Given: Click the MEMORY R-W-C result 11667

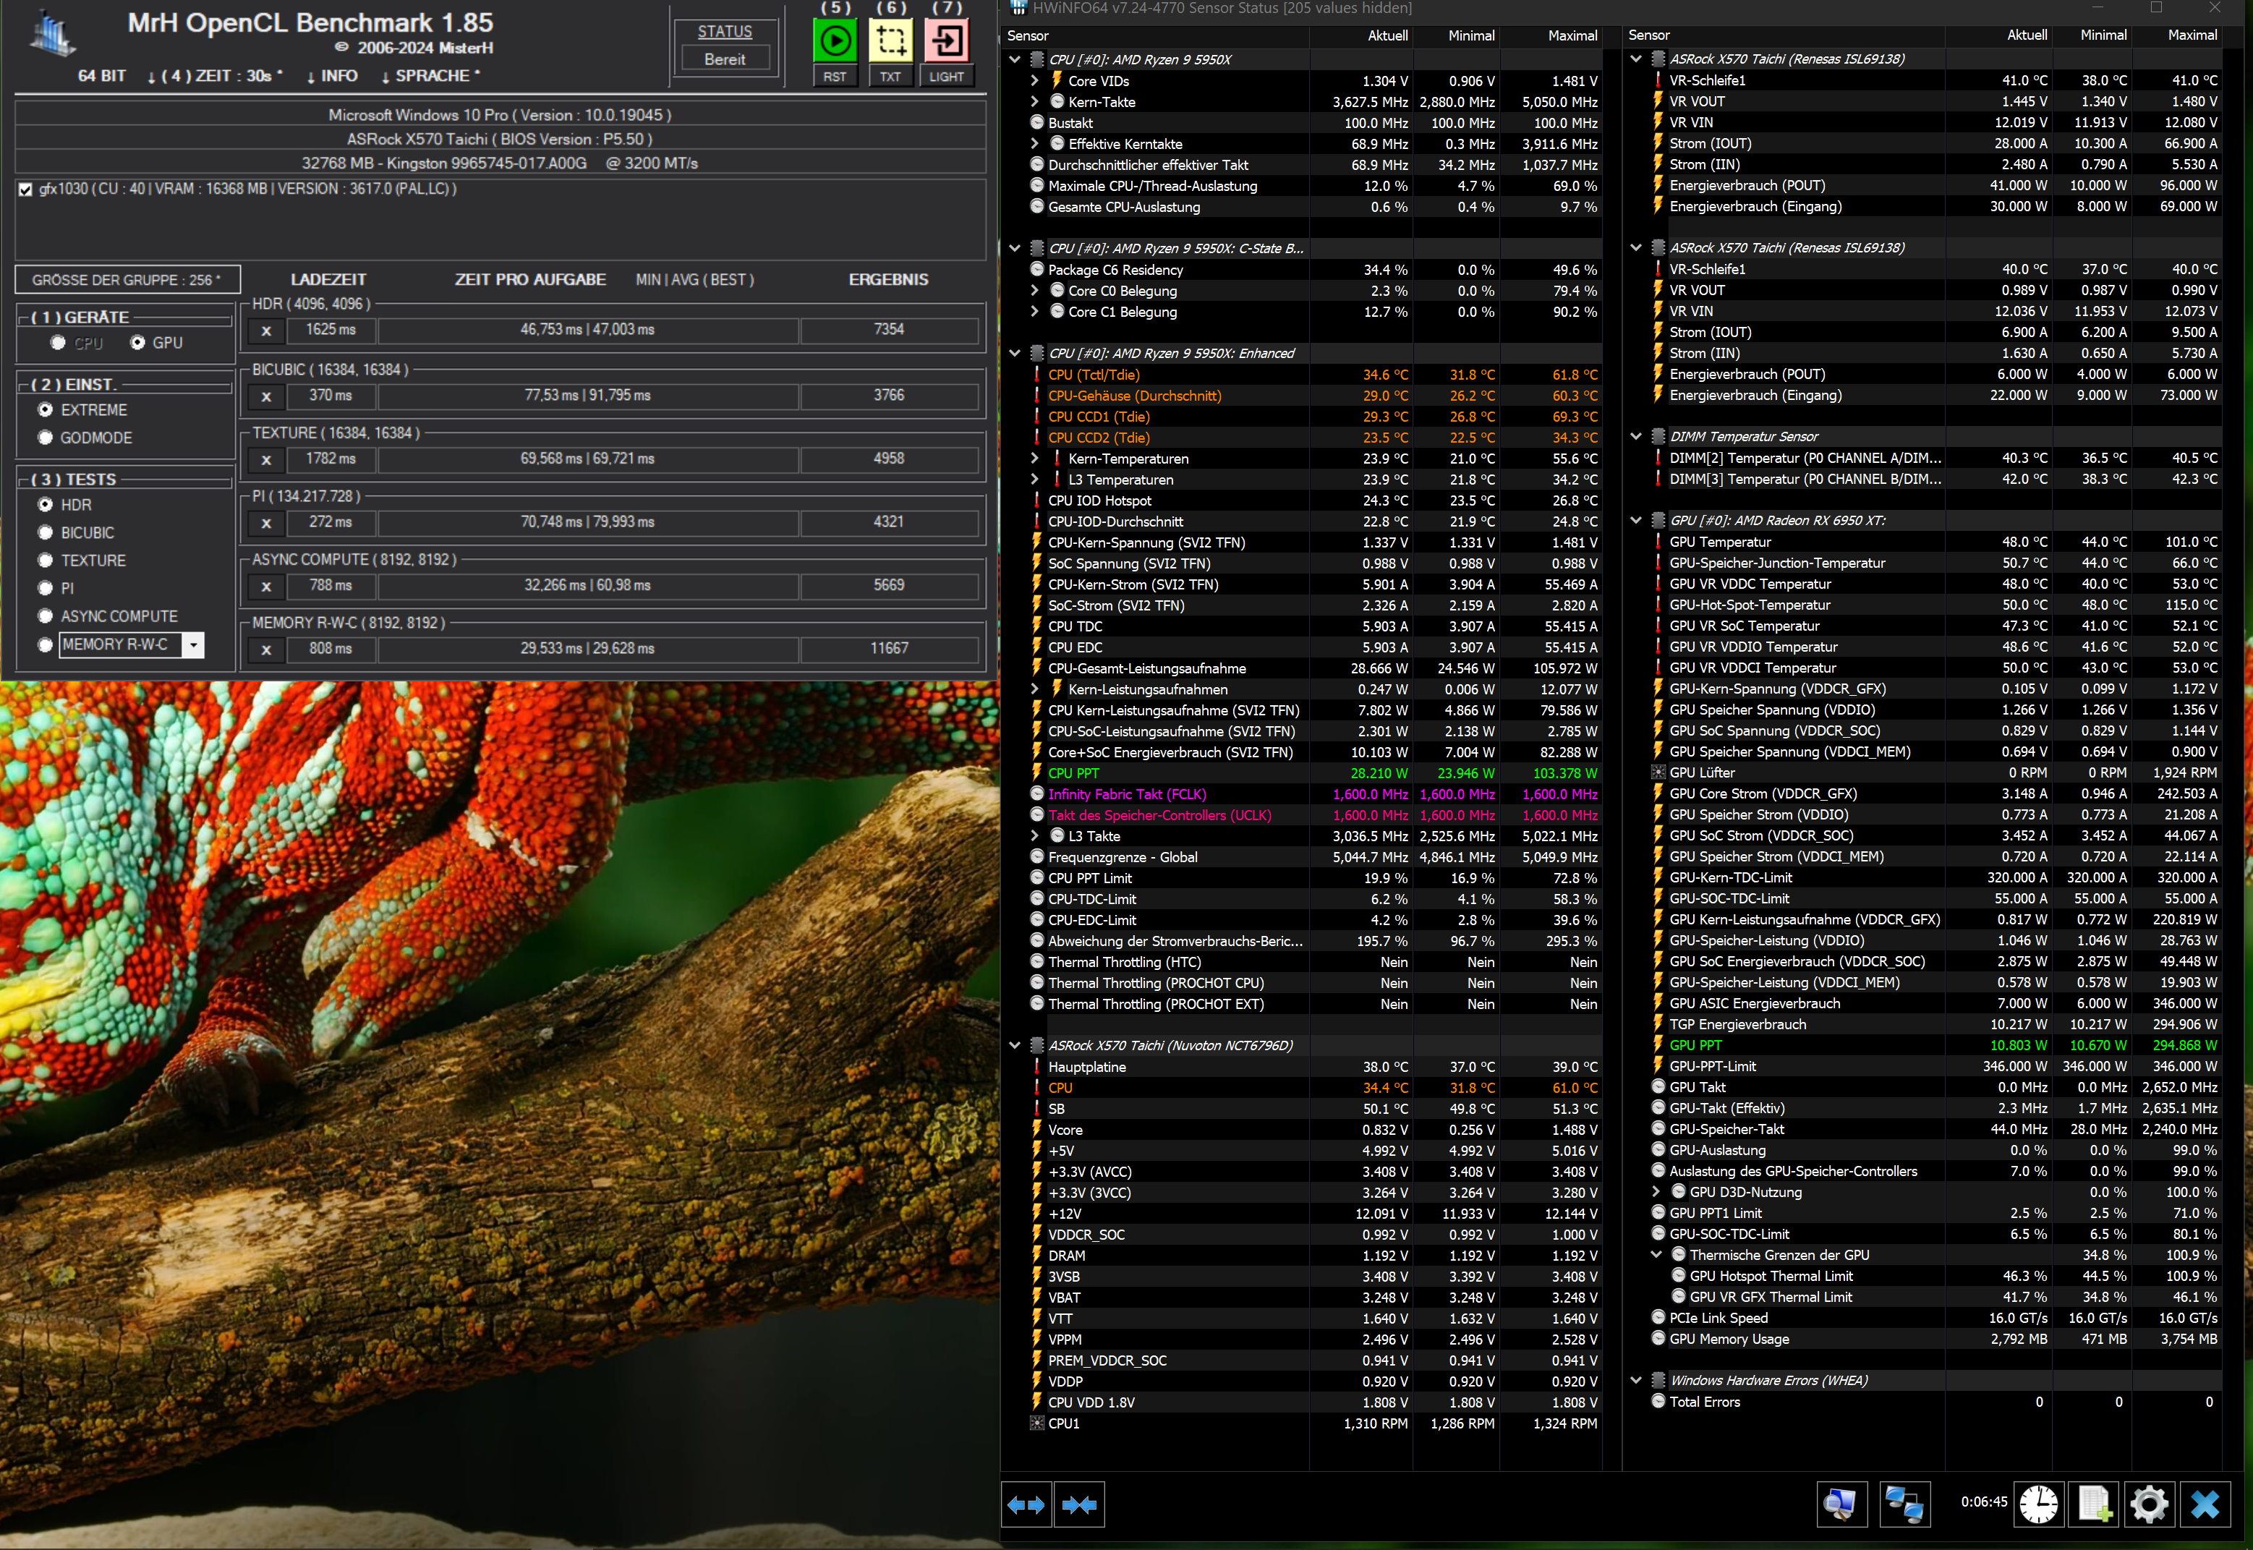Looking at the screenshot, I should point(889,649).
